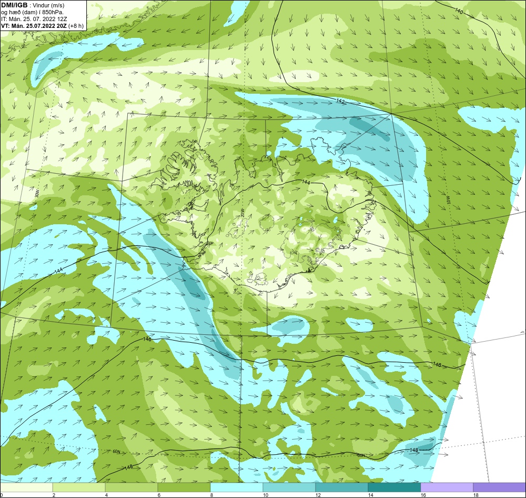Viewport: 526px width, 498px height.
Task: Click the '148' contour label in the southwest
Action: [128, 467]
